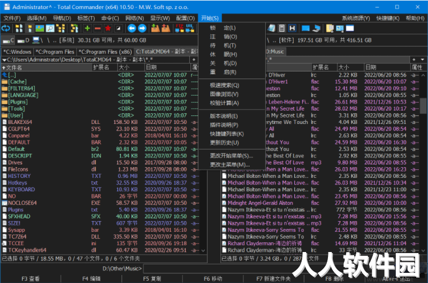Screen dimensions: 428x283
Task: Select the TCKeyhandler64 file
Action: [x=100, y=250]
